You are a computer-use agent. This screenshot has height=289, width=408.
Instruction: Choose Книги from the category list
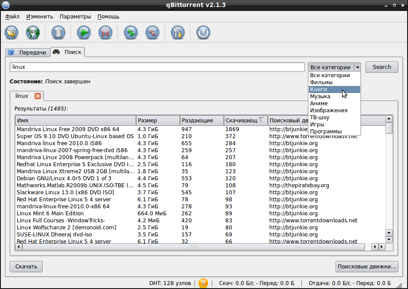click(334, 89)
